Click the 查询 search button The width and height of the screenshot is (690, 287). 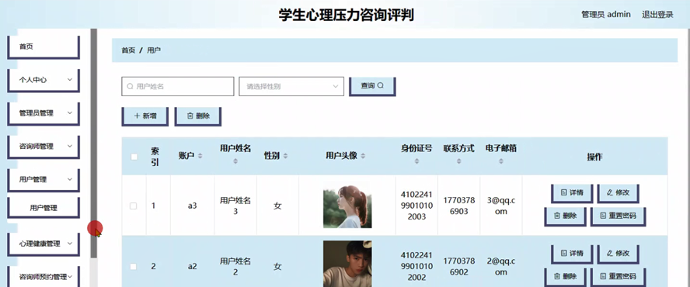pyautogui.click(x=372, y=86)
